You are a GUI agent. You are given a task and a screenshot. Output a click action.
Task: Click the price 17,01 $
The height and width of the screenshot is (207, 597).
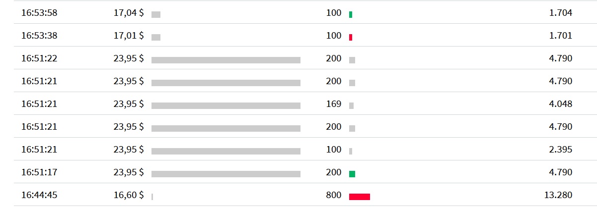(x=129, y=36)
